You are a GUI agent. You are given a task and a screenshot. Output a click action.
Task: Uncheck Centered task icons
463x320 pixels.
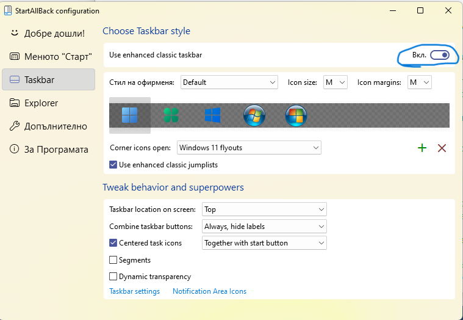(113, 243)
